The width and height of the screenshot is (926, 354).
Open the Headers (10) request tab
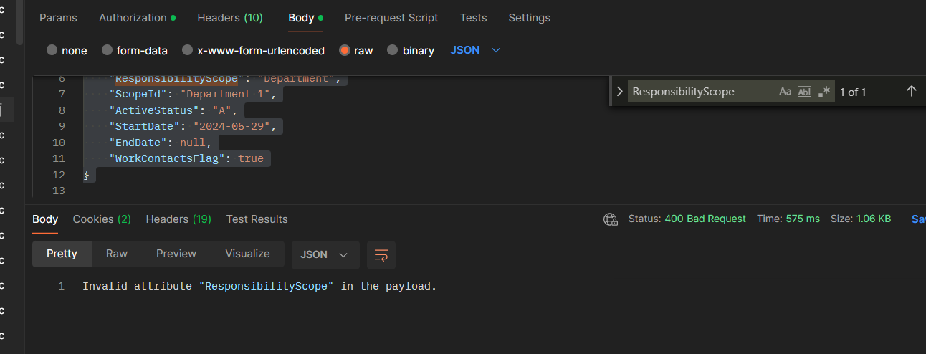[230, 18]
